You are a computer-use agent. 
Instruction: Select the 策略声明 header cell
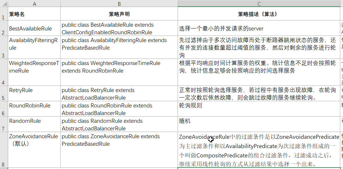[119, 14]
